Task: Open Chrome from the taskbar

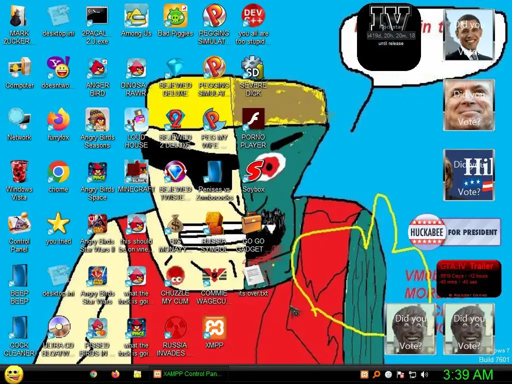Action: [x=93, y=374]
